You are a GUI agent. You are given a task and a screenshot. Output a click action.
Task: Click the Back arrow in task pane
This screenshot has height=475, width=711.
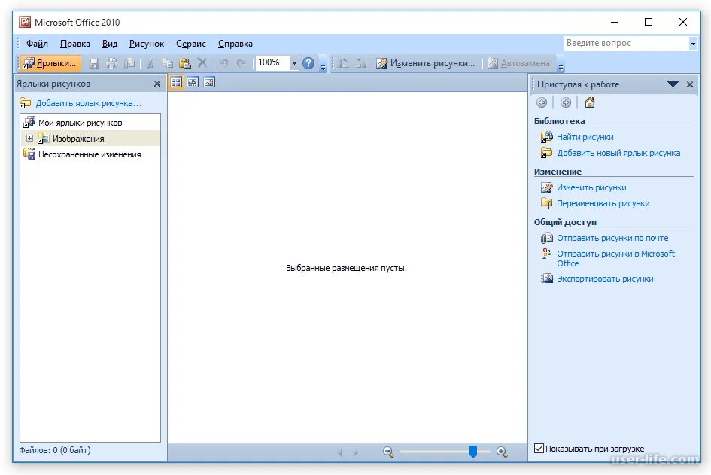(x=542, y=102)
